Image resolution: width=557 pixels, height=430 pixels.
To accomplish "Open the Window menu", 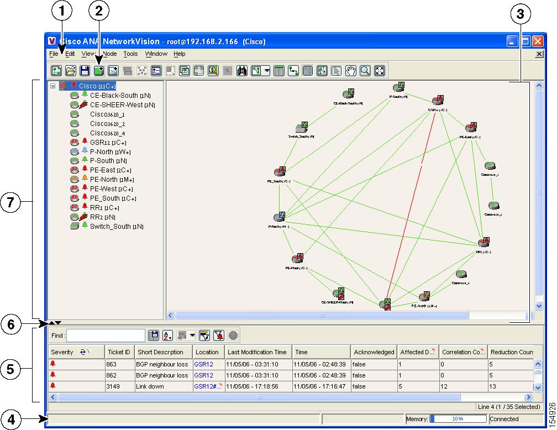I will [x=156, y=54].
